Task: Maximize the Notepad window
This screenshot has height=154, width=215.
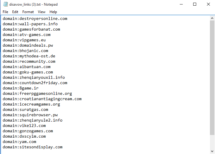Action: pos(195,4)
